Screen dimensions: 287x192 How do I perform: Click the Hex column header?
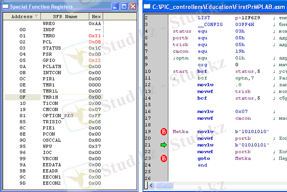point(96,17)
